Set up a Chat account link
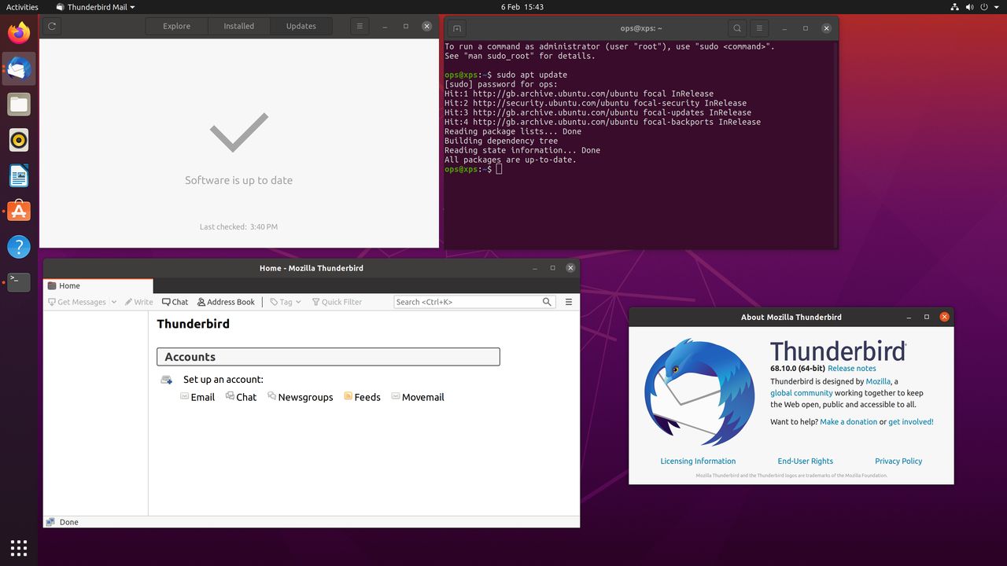Image resolution: width=1007 pixels, height=566 pixels. [x=246, y=397]
